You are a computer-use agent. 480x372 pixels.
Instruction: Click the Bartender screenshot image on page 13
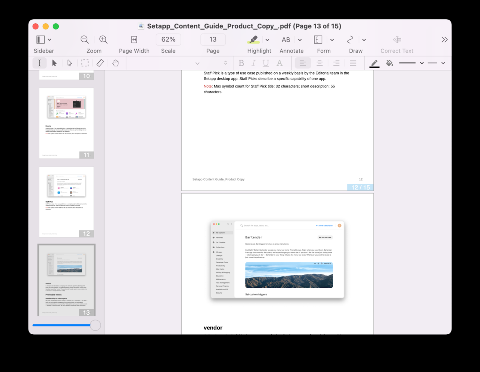(x=277, y=259)
